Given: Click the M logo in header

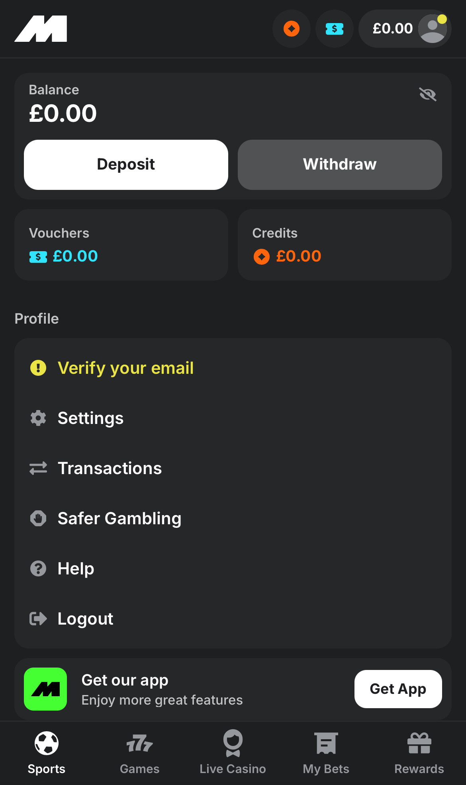Looking at the screenshot, I should (x=41, y=29).
